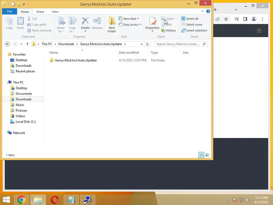The width and height of the screenshot is (273, 205).
Task: Choose Copy path in the ribbon
Action: tap(37, 25)
